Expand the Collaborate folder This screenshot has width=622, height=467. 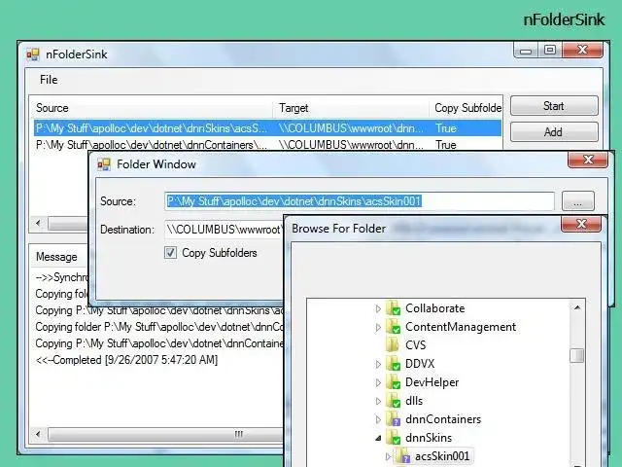[378, 308]
